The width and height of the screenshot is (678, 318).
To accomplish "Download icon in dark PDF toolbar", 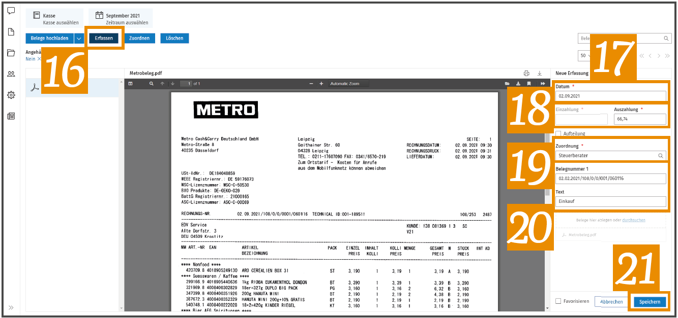I will (518, 84).
